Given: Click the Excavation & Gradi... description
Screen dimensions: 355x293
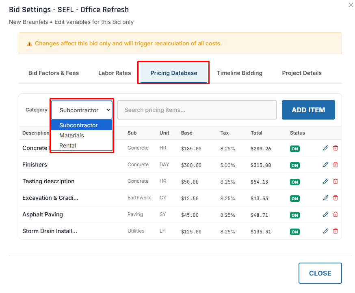Looking at the screenshot, I should pos(50,198).
